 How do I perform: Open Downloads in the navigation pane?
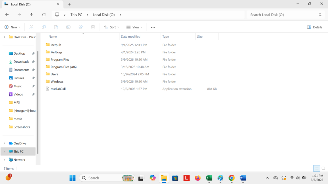coord(21,62)
